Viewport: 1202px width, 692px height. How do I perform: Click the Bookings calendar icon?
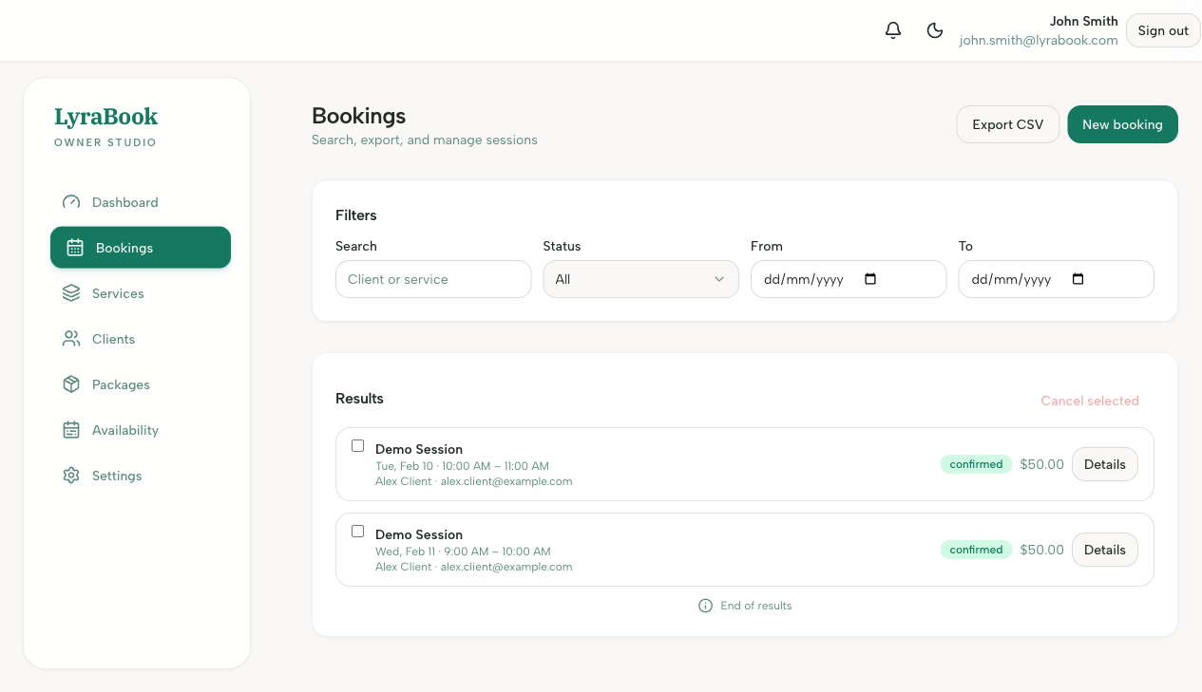click(71, 247)
